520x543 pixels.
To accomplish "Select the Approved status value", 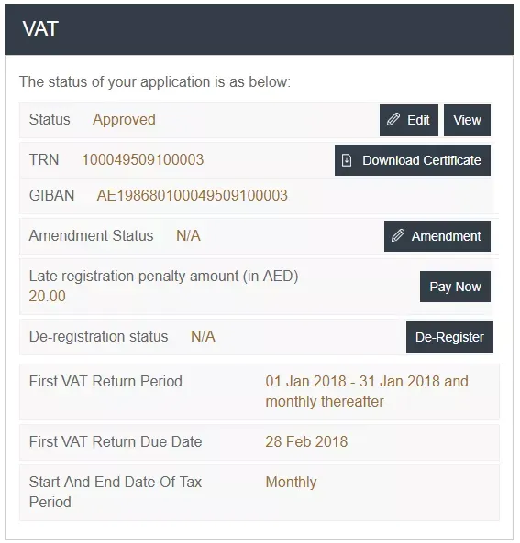I will tap(124, 120).
